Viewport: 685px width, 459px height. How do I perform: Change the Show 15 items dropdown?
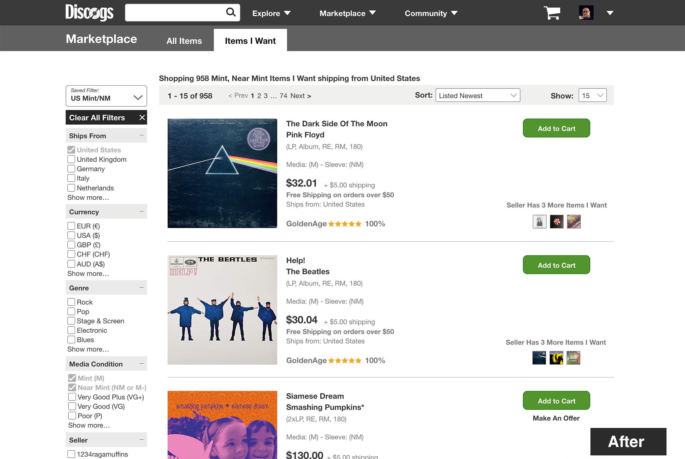(592, 95)
